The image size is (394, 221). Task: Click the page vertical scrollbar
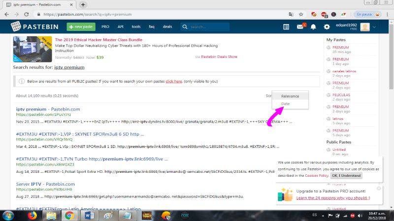(x=391, y=56)
